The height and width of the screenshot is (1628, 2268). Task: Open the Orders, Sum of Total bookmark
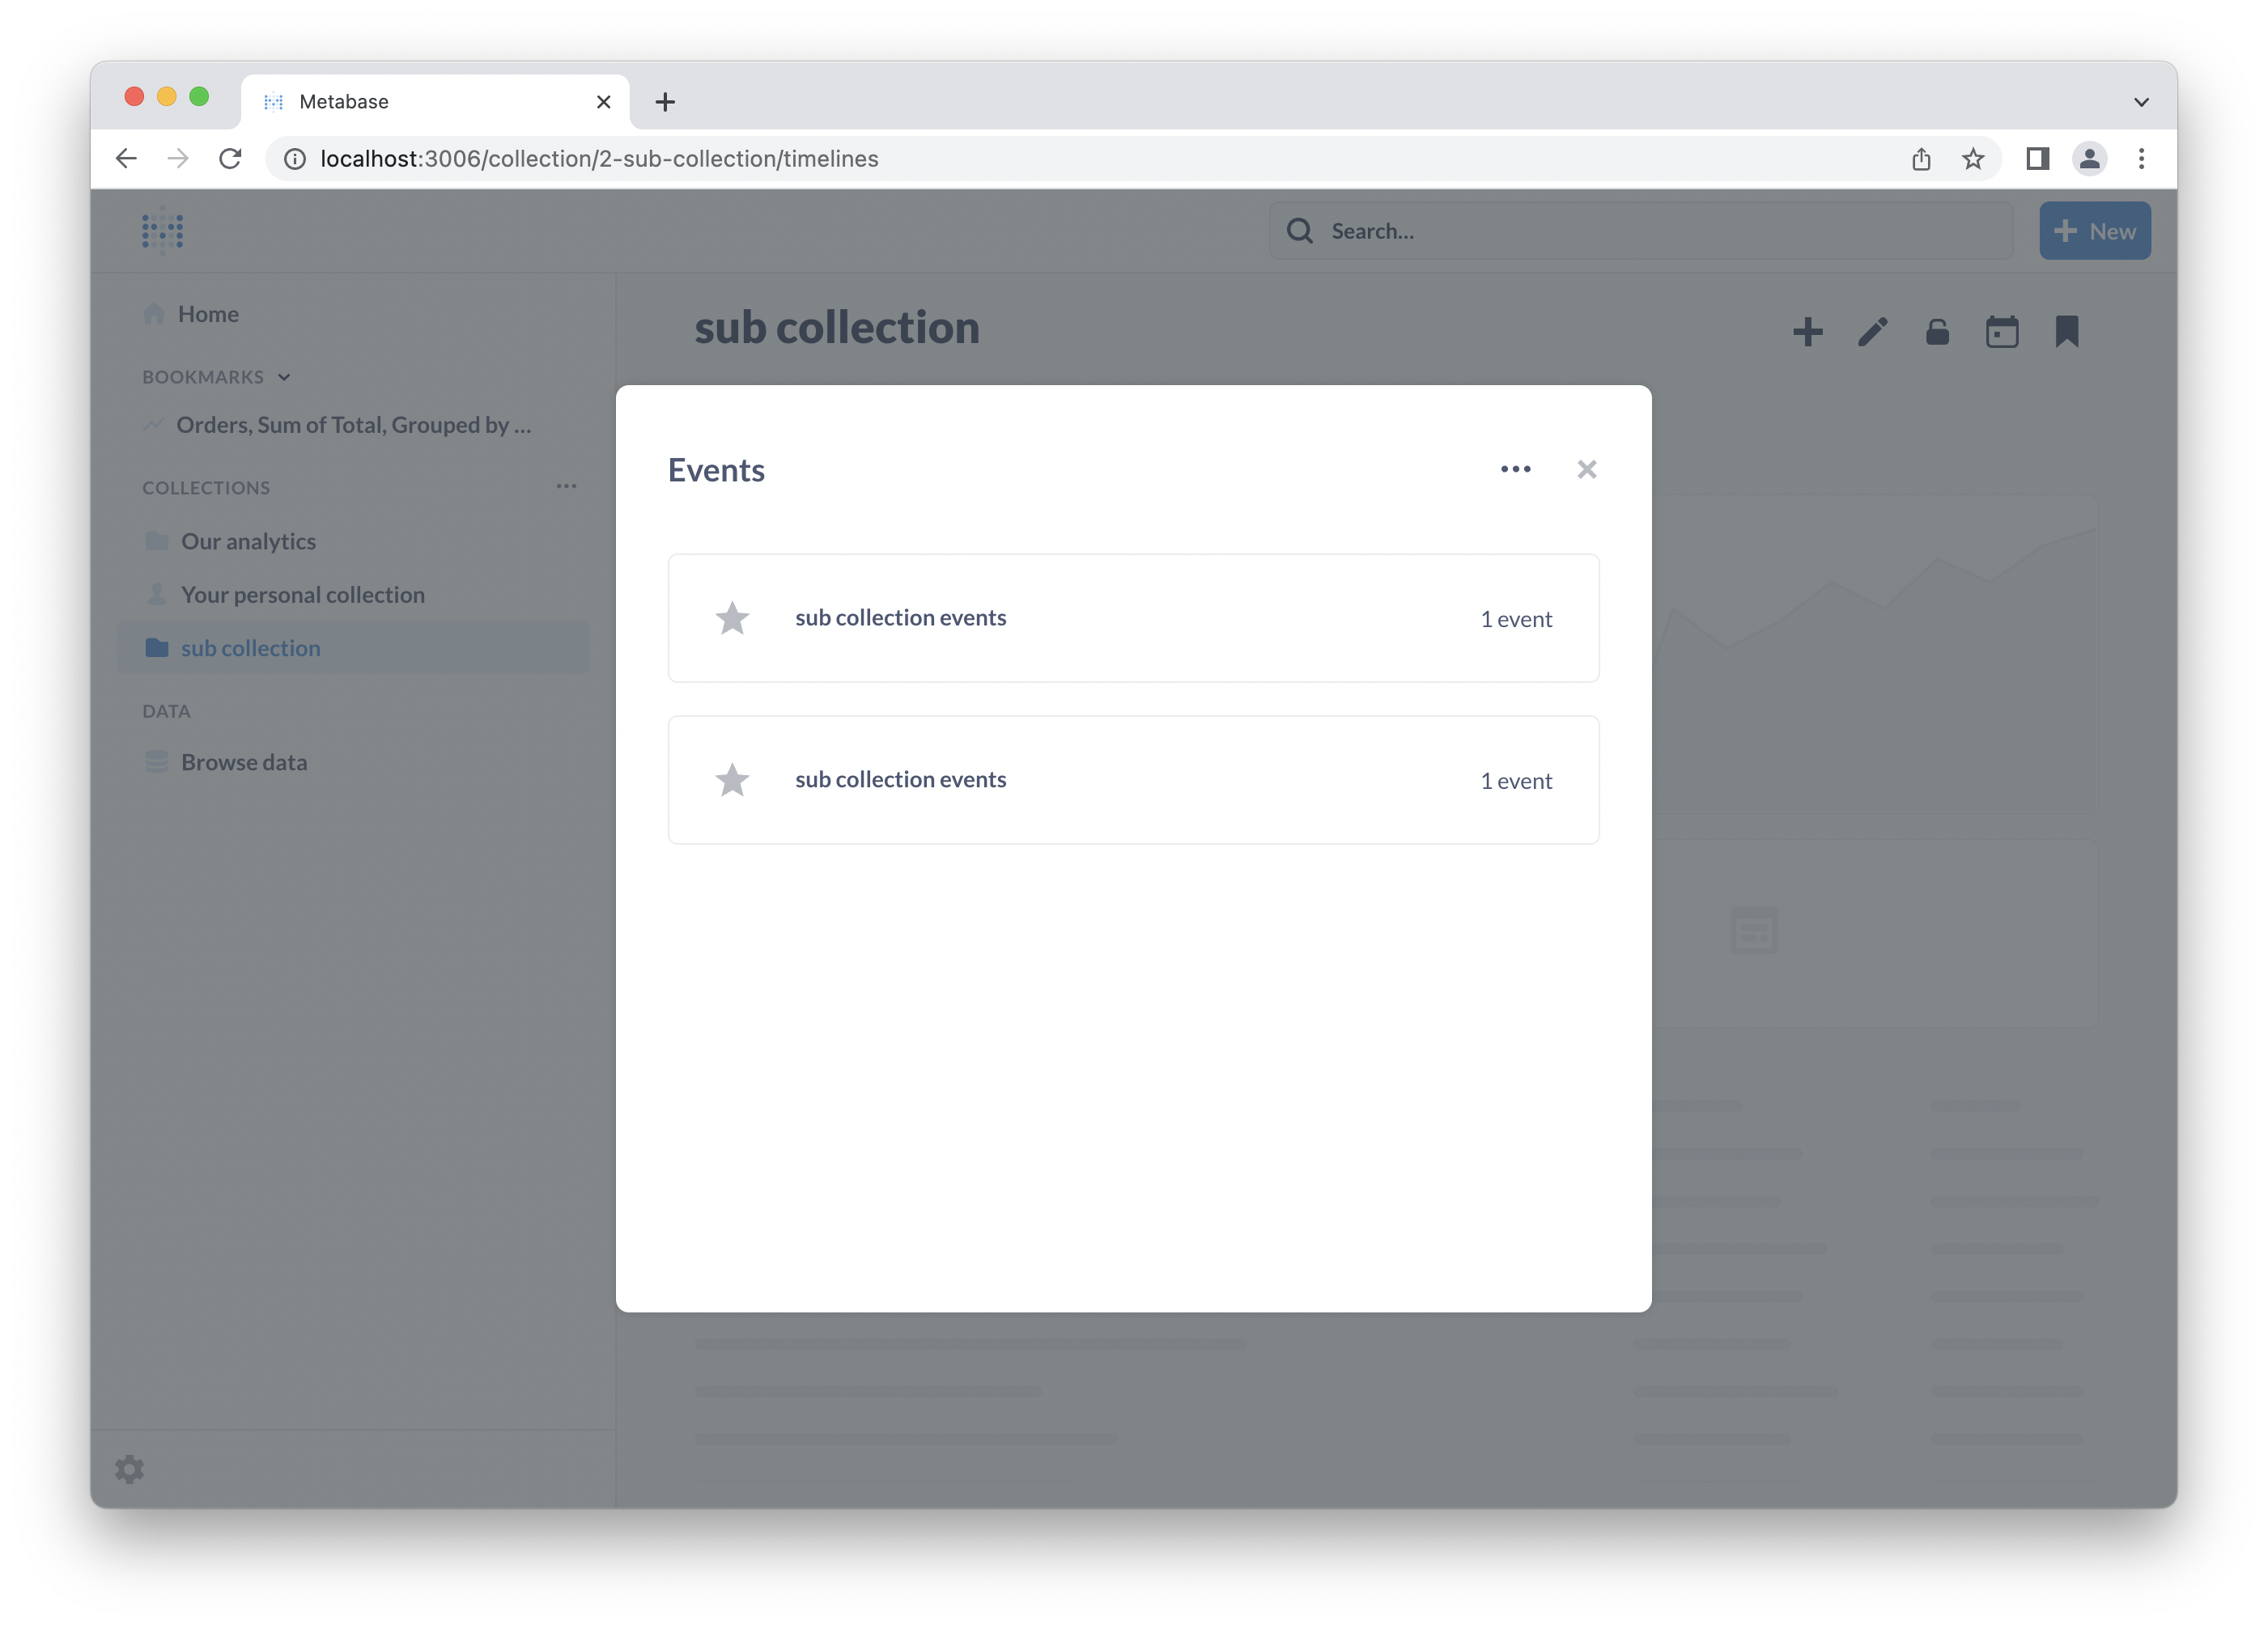(x=354, y=425)
